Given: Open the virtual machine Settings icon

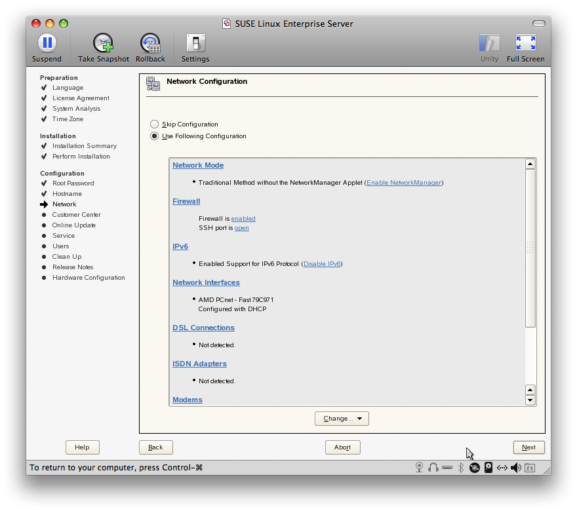Looking at the screenshot, I should pos(195,43).
